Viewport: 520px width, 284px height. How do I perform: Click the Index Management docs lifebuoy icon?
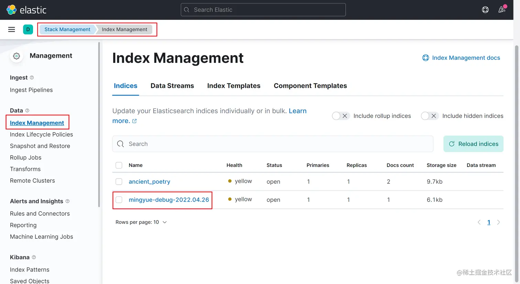[x=425, y=58]
